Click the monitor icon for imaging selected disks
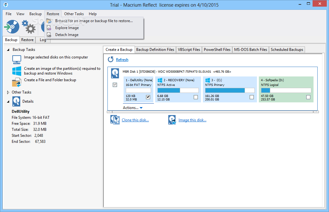This screenshot has height=212, width=329. [x=16, y=59]
